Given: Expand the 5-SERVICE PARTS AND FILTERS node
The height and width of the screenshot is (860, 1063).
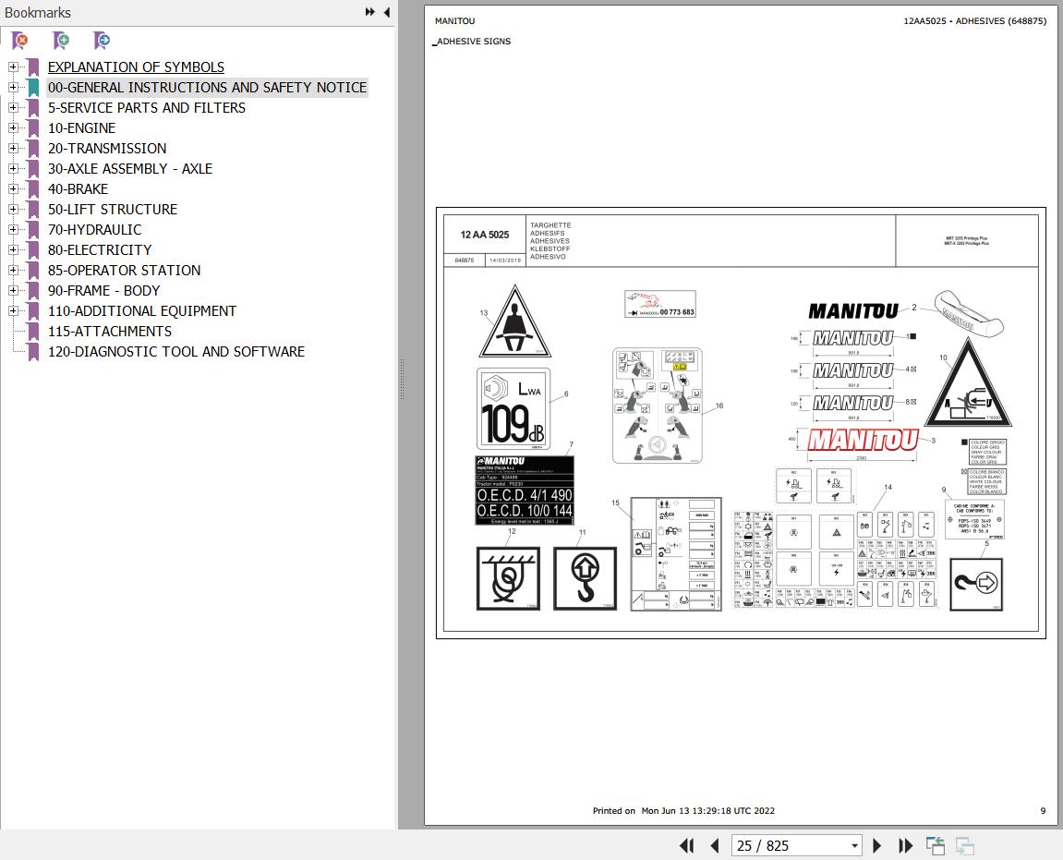Looking at the screenshot, I should tap(13, 108).
